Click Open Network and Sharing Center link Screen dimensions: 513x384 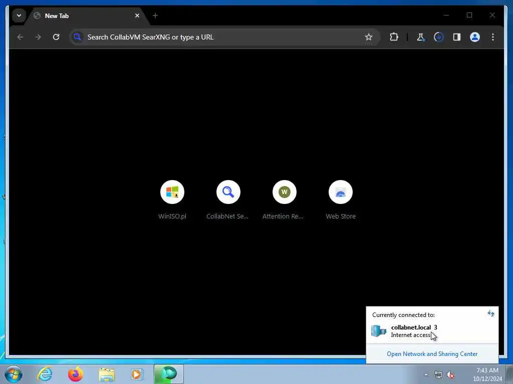click(x=432, y=354)
